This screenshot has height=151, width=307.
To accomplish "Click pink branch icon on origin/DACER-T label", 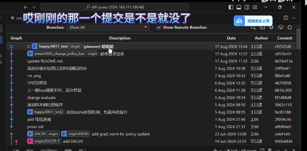I will (x=30, y=141).
